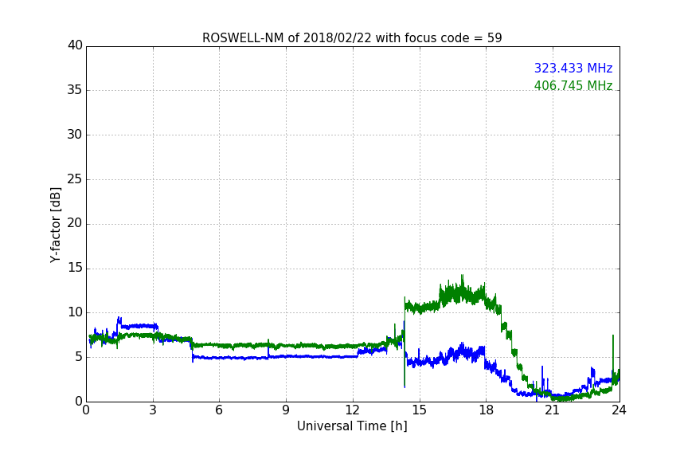Screen dimensions: 688x459
Task: Click the x-axis tick label '12'
Action: point(353,410)
